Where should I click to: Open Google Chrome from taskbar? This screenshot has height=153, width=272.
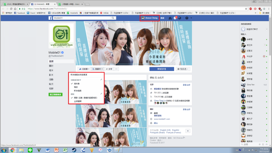pyautogui.click(x=12, y=150)
